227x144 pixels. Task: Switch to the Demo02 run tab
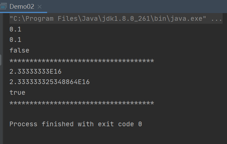(22, 6)
